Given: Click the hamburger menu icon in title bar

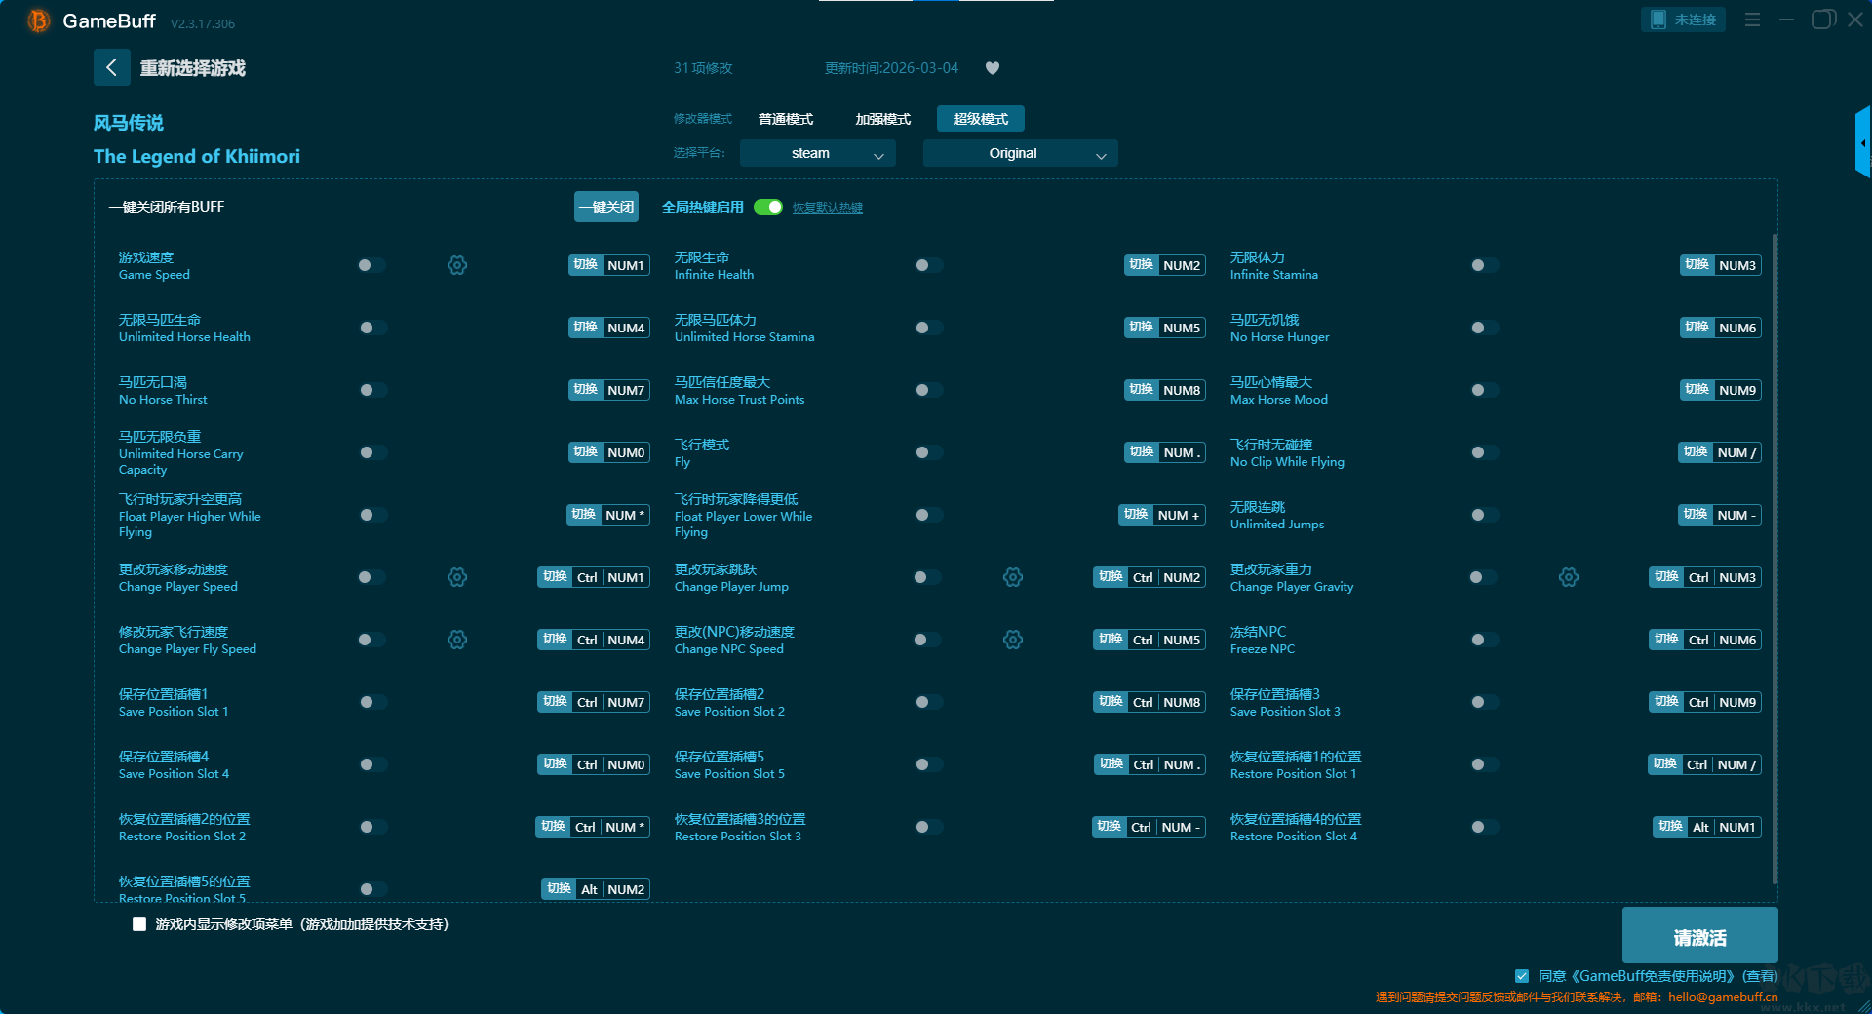Looking at the screenshot, I should coord(1752,19).
